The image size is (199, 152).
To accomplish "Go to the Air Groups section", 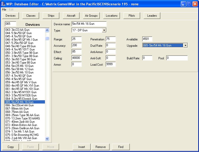I will [91, 16].
